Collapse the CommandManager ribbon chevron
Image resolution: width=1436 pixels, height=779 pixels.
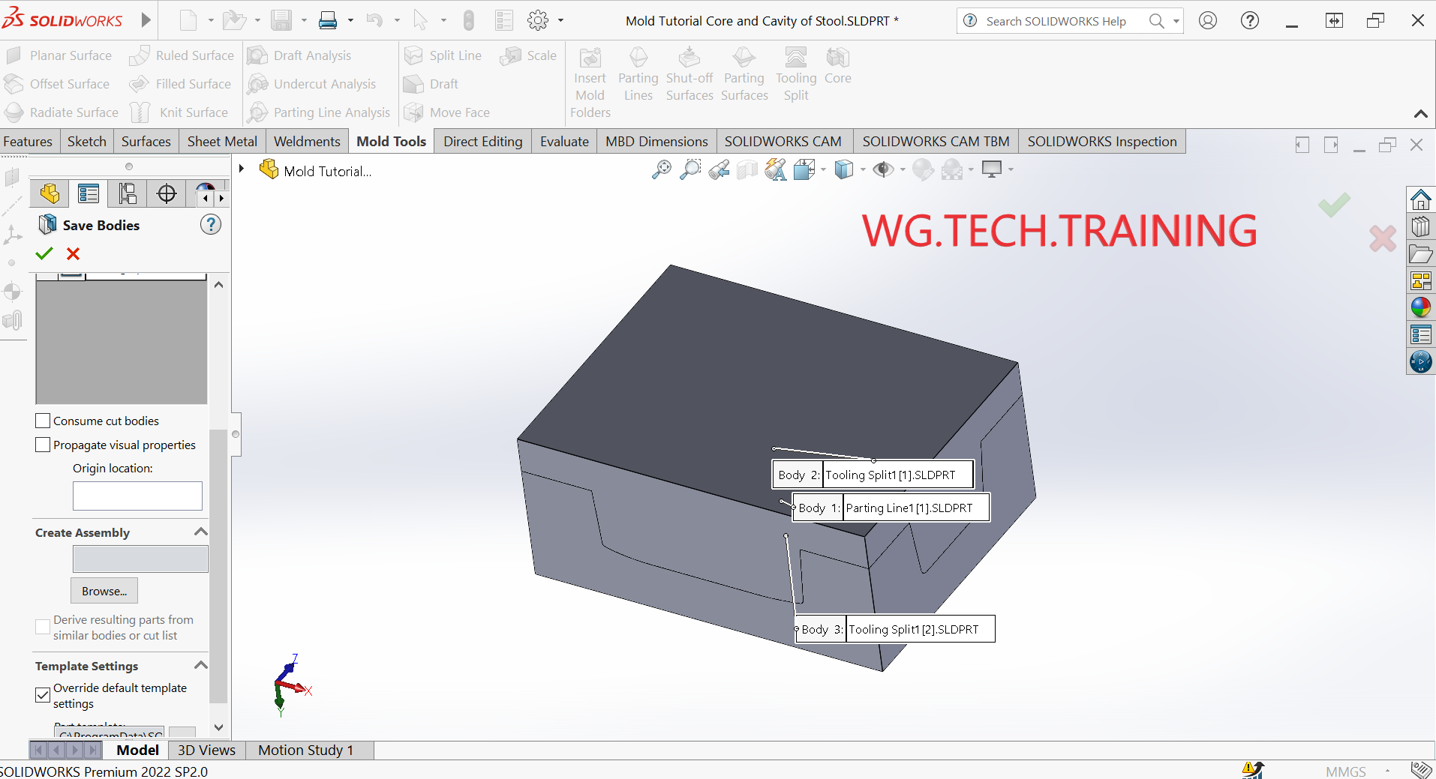click(x=1420, y=114)
